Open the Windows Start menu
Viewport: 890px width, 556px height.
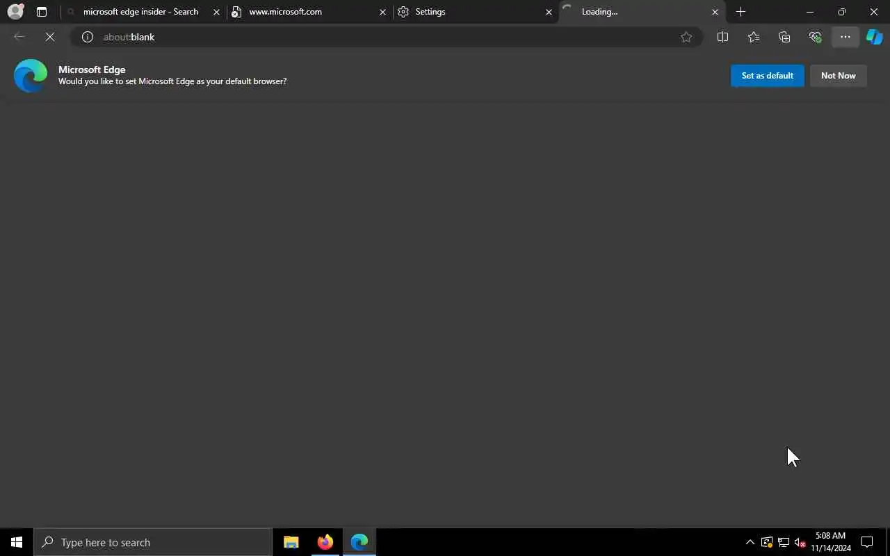pyautogui.click(x=17, y=542)
